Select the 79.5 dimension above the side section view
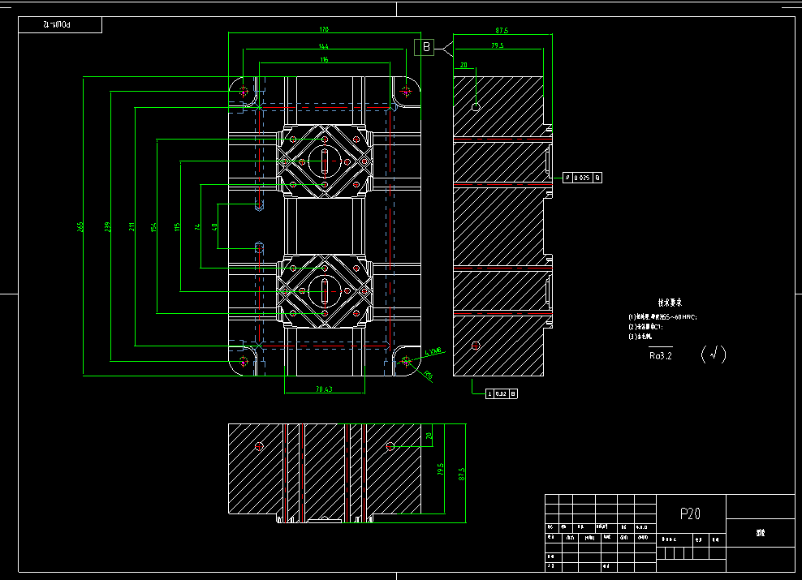The height and width of the screenshot is (580, 802). click(497, 45)
